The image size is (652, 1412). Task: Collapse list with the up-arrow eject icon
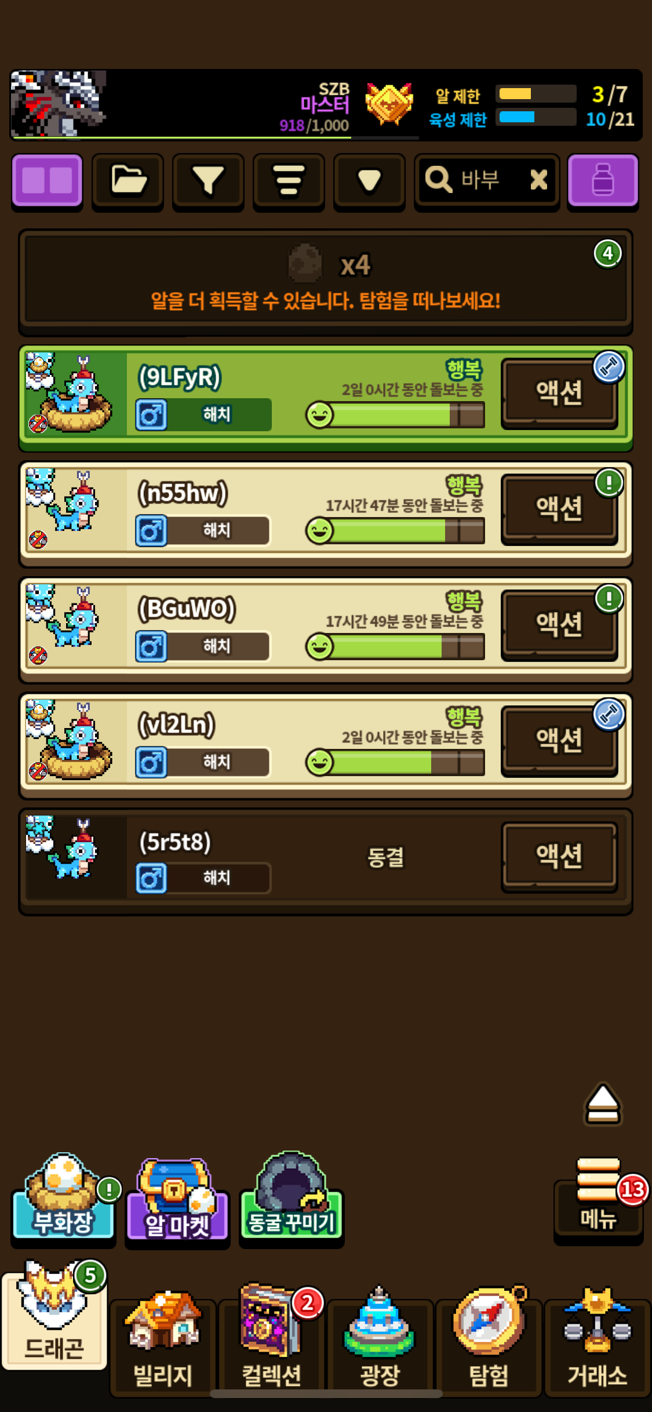click(603, 1104)
